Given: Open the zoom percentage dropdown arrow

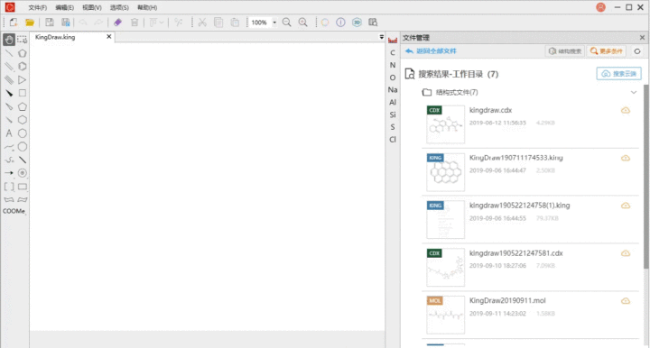Looking at the screenshot, I should coord(274,23).
